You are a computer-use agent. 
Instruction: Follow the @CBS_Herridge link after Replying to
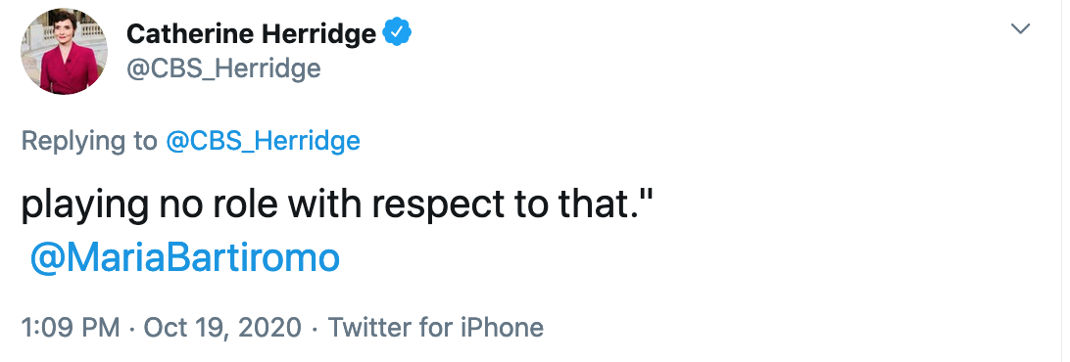click(x=263, y=141)
